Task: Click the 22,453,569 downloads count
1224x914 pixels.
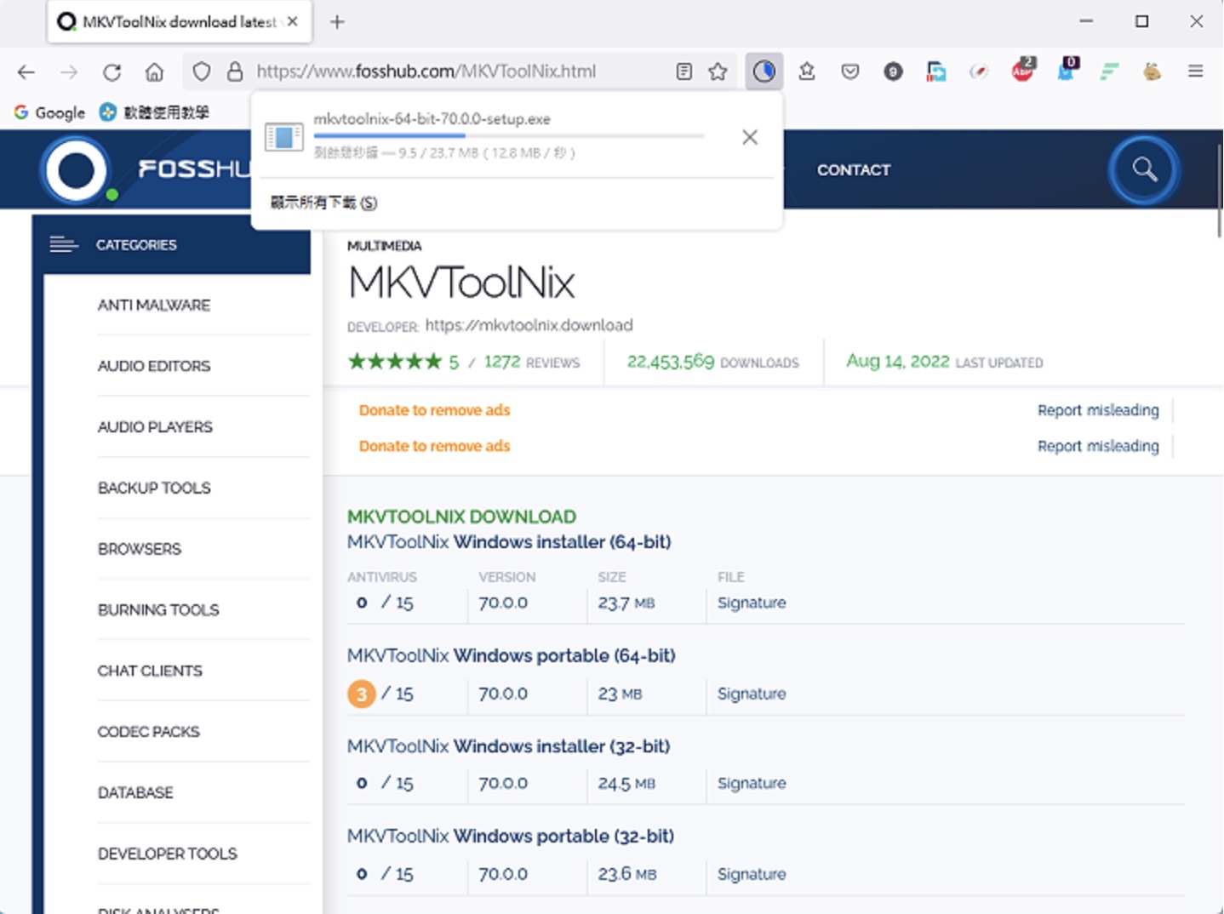Action: click(671, 362)
